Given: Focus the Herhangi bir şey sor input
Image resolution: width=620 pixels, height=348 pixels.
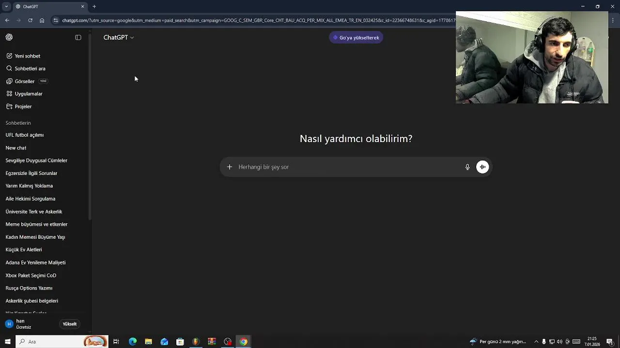Looking at the screenshot, I should tap(349, 167).
